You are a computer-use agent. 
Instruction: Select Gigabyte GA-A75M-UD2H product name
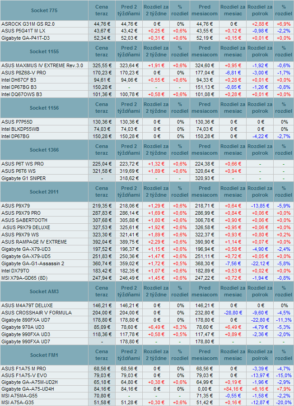tap(29, 383)
